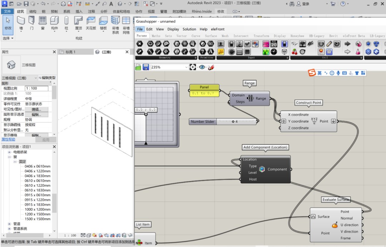Pick the Integer '7' icon in Primitive panel
386x247 pixels.
[x=203, y=52]
